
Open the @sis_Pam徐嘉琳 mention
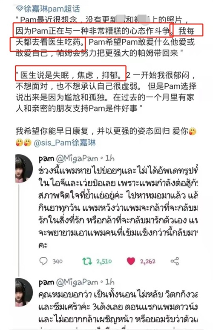65,143
